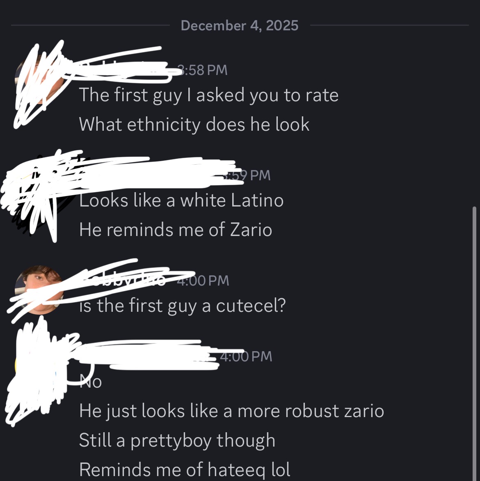Select message "Still a prettyboy though"

click(x=177, y=440)
